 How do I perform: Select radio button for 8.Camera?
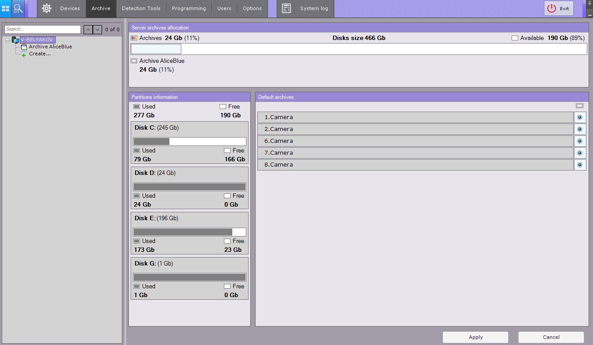click(580, 165)
